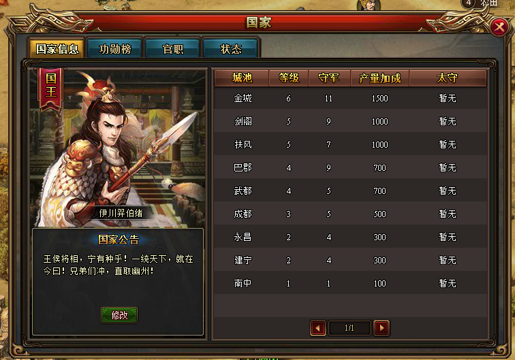This screenshot has height=360, width=515.
Task: Open the 官职 tab
Action: 173,49
